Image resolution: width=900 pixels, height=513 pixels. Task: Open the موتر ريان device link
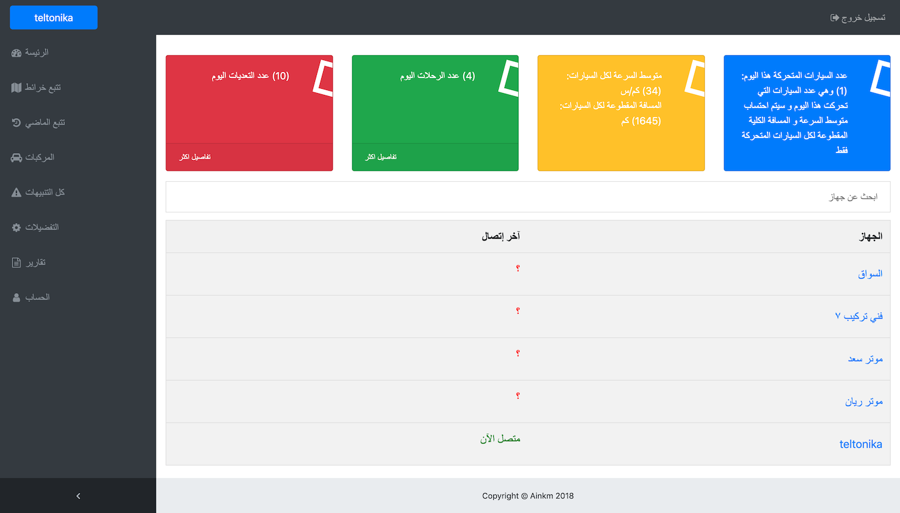(864, 401)
